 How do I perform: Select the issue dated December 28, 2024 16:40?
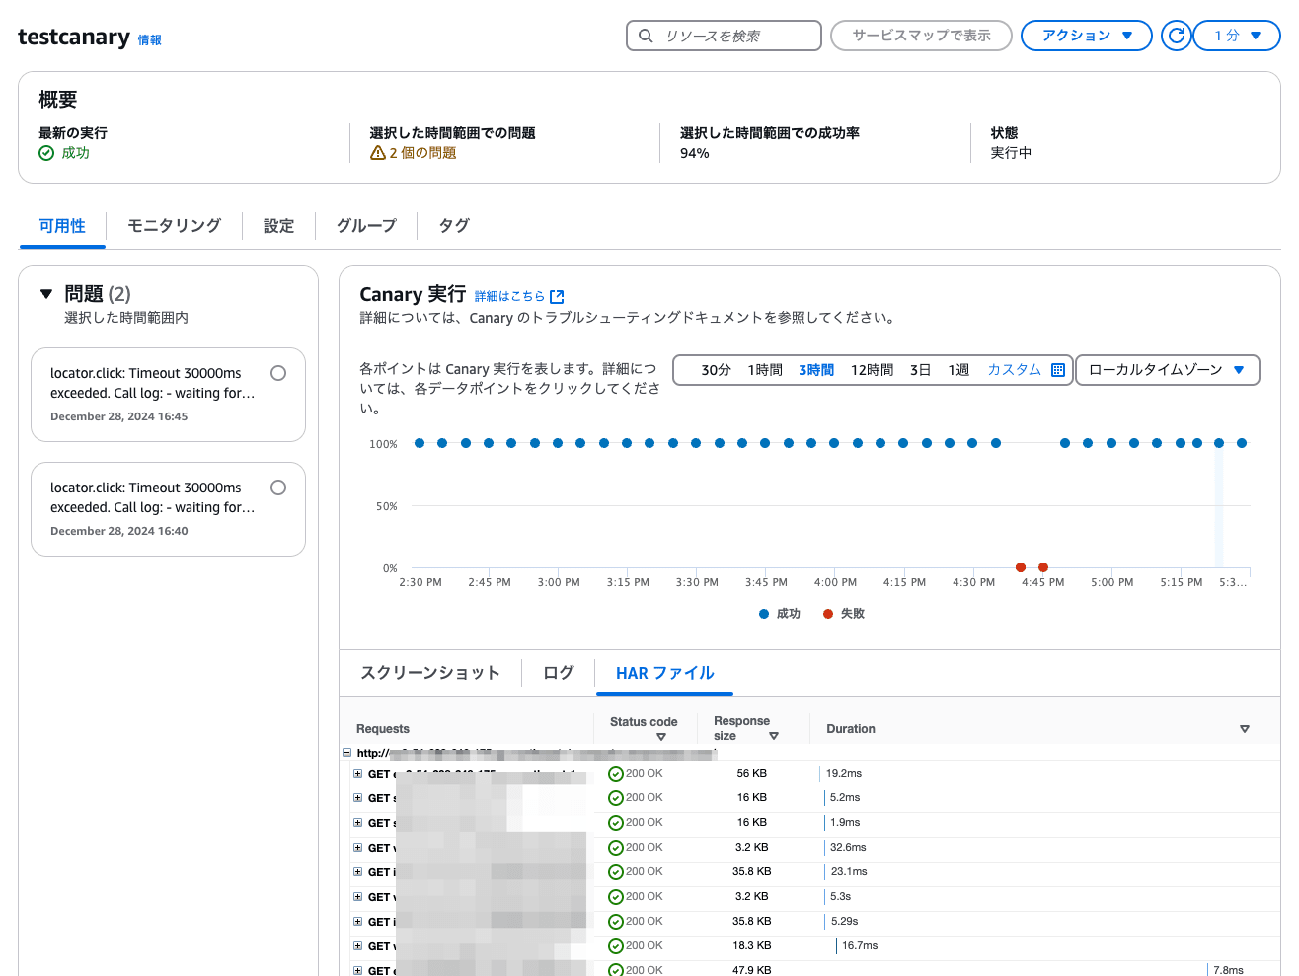[278, 488]
